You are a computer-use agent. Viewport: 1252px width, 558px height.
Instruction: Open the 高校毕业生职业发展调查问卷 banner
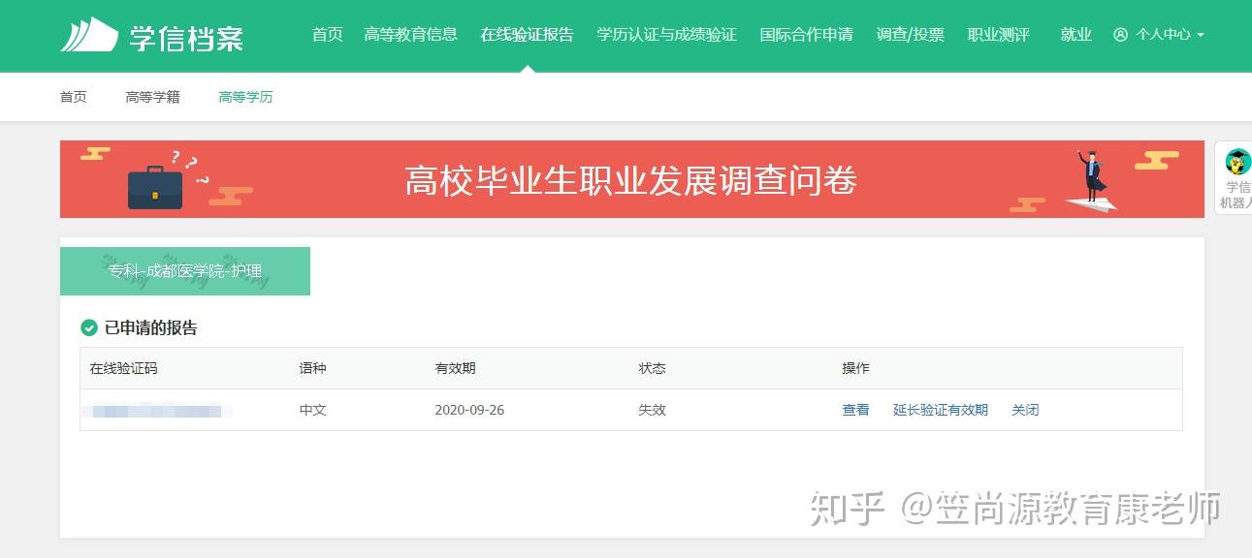coord(631,179)
